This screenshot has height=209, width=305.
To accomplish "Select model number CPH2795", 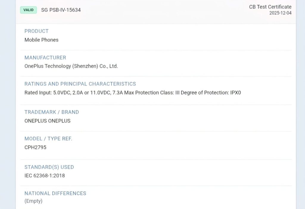I will click(x=35, y=147).
